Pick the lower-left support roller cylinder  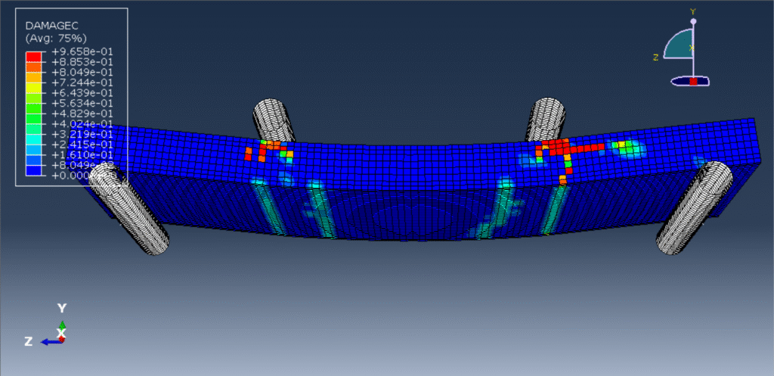pos(129,210)
